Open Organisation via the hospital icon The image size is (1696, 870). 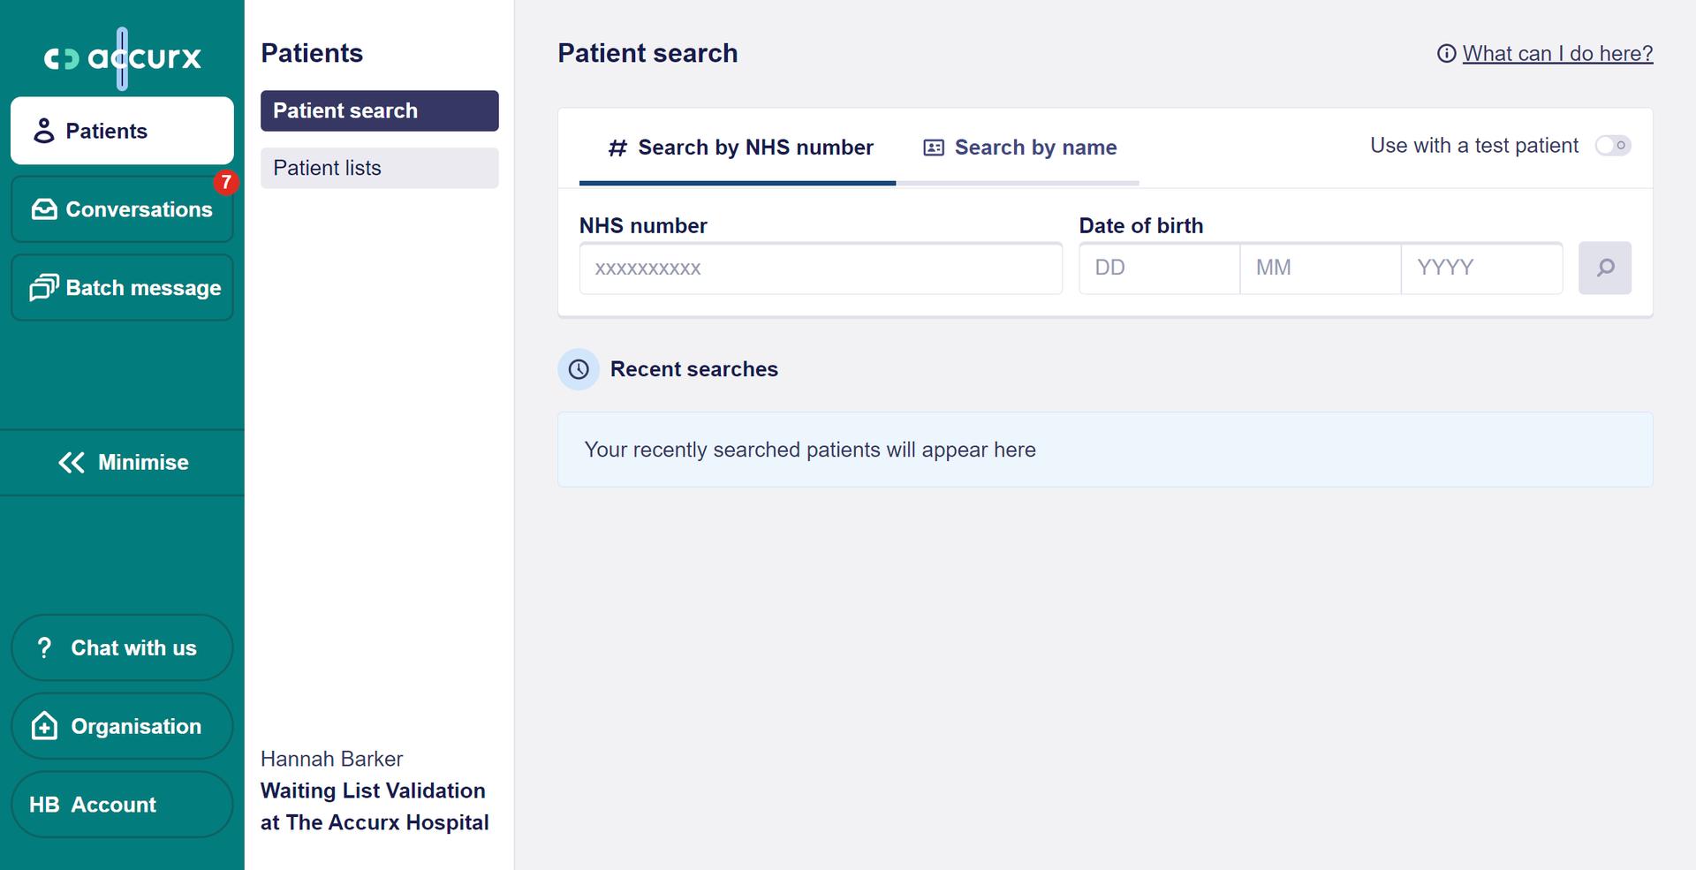[44, 726]
